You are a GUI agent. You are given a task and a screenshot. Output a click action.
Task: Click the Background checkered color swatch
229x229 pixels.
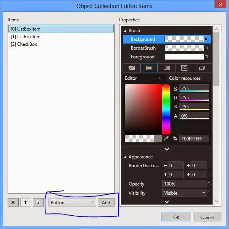tap(184, 39)
